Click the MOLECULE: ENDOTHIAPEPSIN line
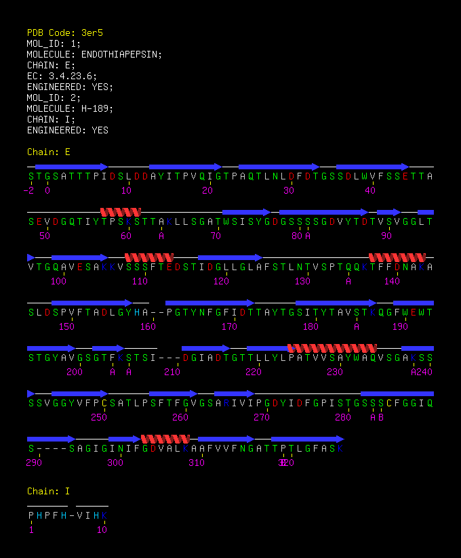 tap(94, 54)
